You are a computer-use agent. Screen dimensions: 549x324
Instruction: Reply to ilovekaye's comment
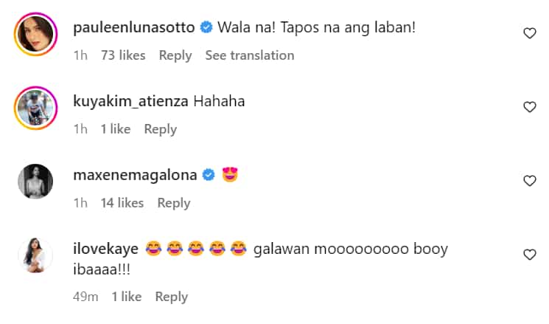point(172,297)
